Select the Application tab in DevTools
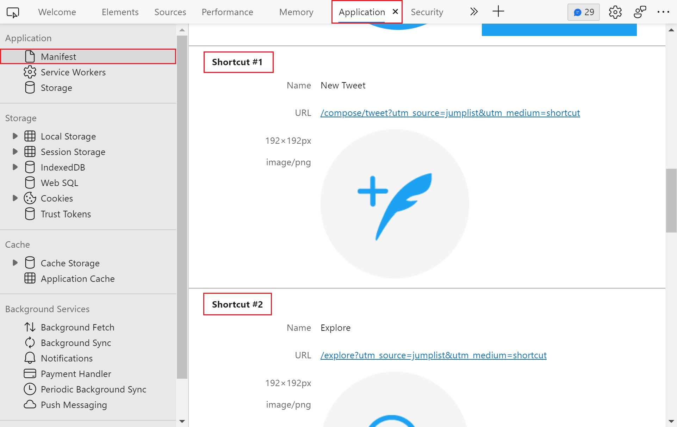Viewport: 677px width, 427px height. [362, 12]
